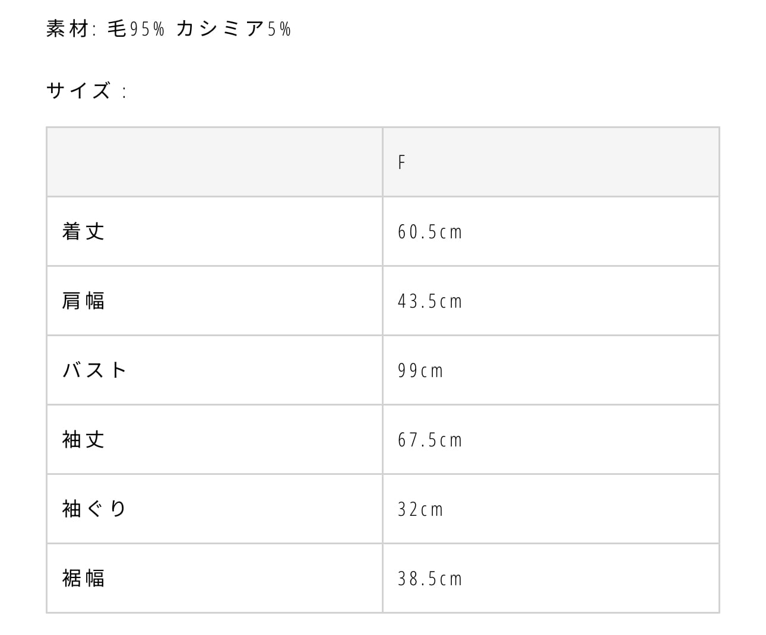Click the 着丈 row label
Image resolution: width=766 pixels, height=635 pixels.
click(84, 231)
